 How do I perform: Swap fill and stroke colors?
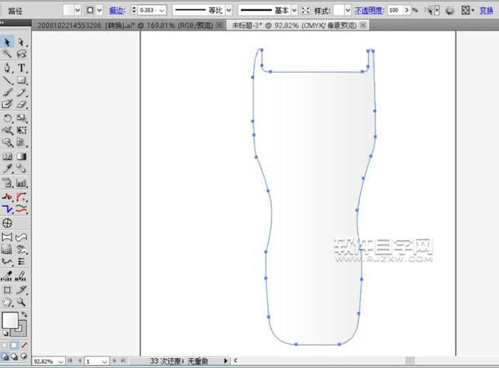pyautogui.click(x=24, y=315)
